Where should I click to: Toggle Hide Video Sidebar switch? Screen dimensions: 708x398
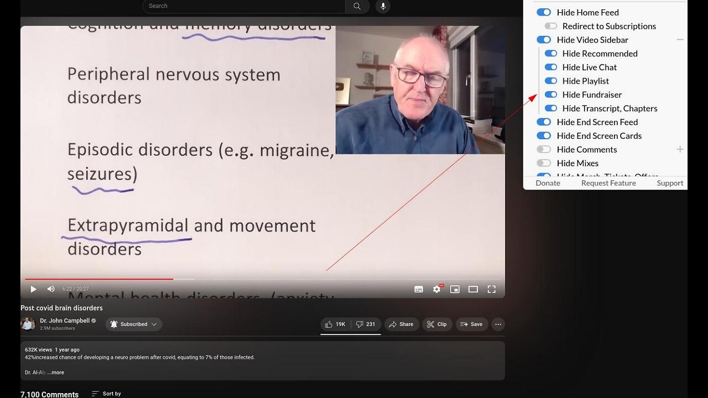pos(544,40)
